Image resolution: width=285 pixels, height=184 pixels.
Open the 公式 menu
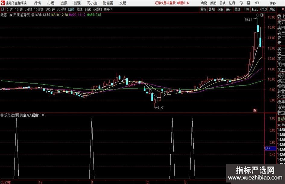(x=222, y=3)
